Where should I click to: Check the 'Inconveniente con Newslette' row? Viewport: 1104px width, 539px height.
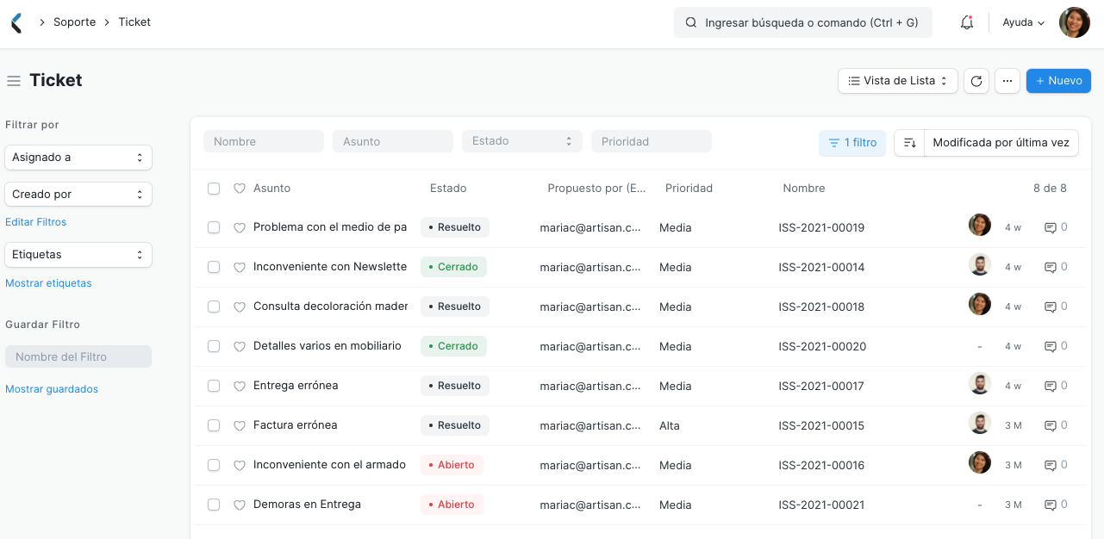click(214, 267)
